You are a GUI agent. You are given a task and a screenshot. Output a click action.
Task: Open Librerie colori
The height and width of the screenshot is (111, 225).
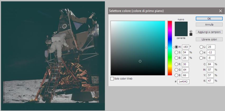(209, 39)
